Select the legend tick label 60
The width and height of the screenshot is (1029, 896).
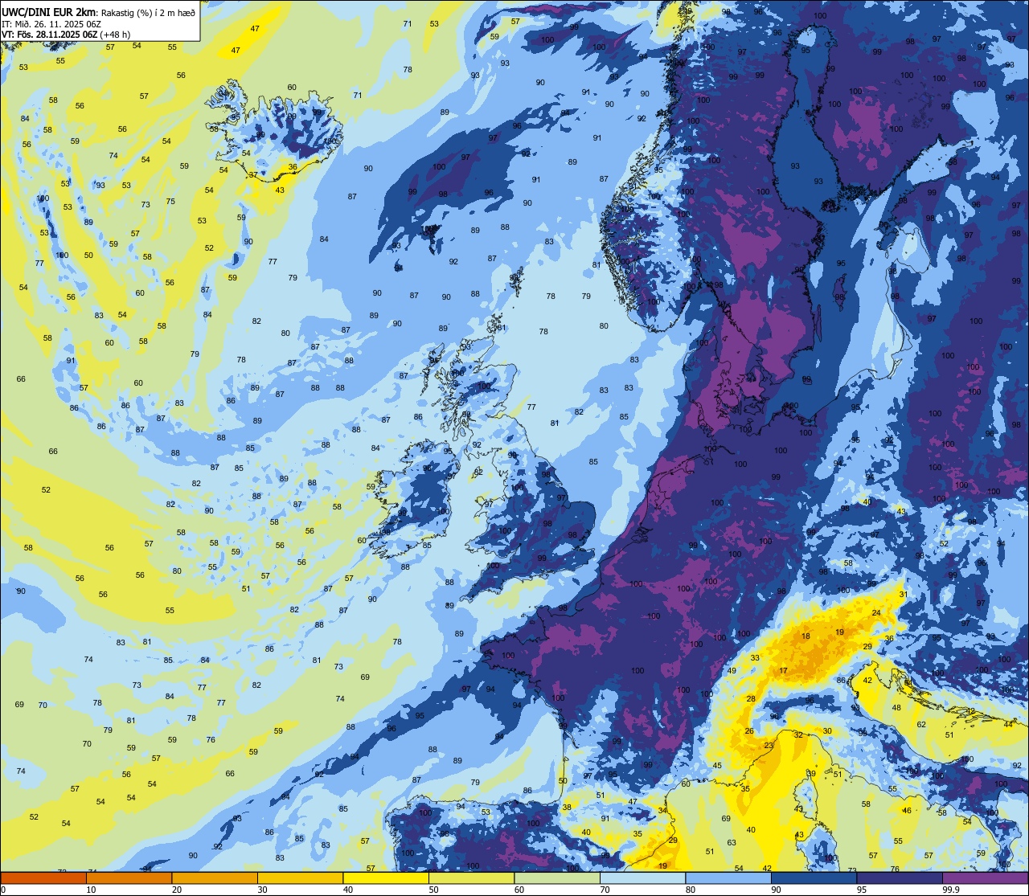coord(519,890)
